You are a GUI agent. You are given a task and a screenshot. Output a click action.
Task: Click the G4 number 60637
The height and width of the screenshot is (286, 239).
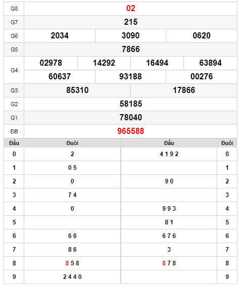click(60, 77)
